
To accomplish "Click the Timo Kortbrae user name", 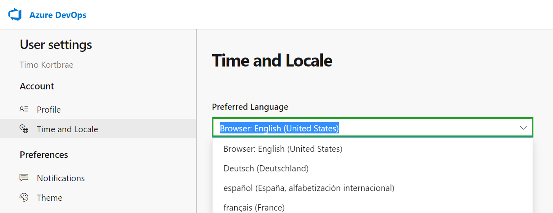I will (47, 65).
